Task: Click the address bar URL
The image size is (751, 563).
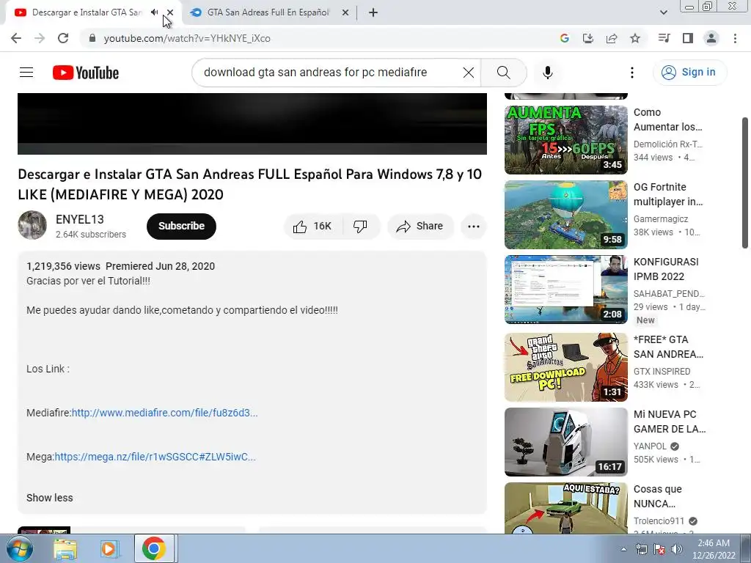Action: tap(187, 38)
